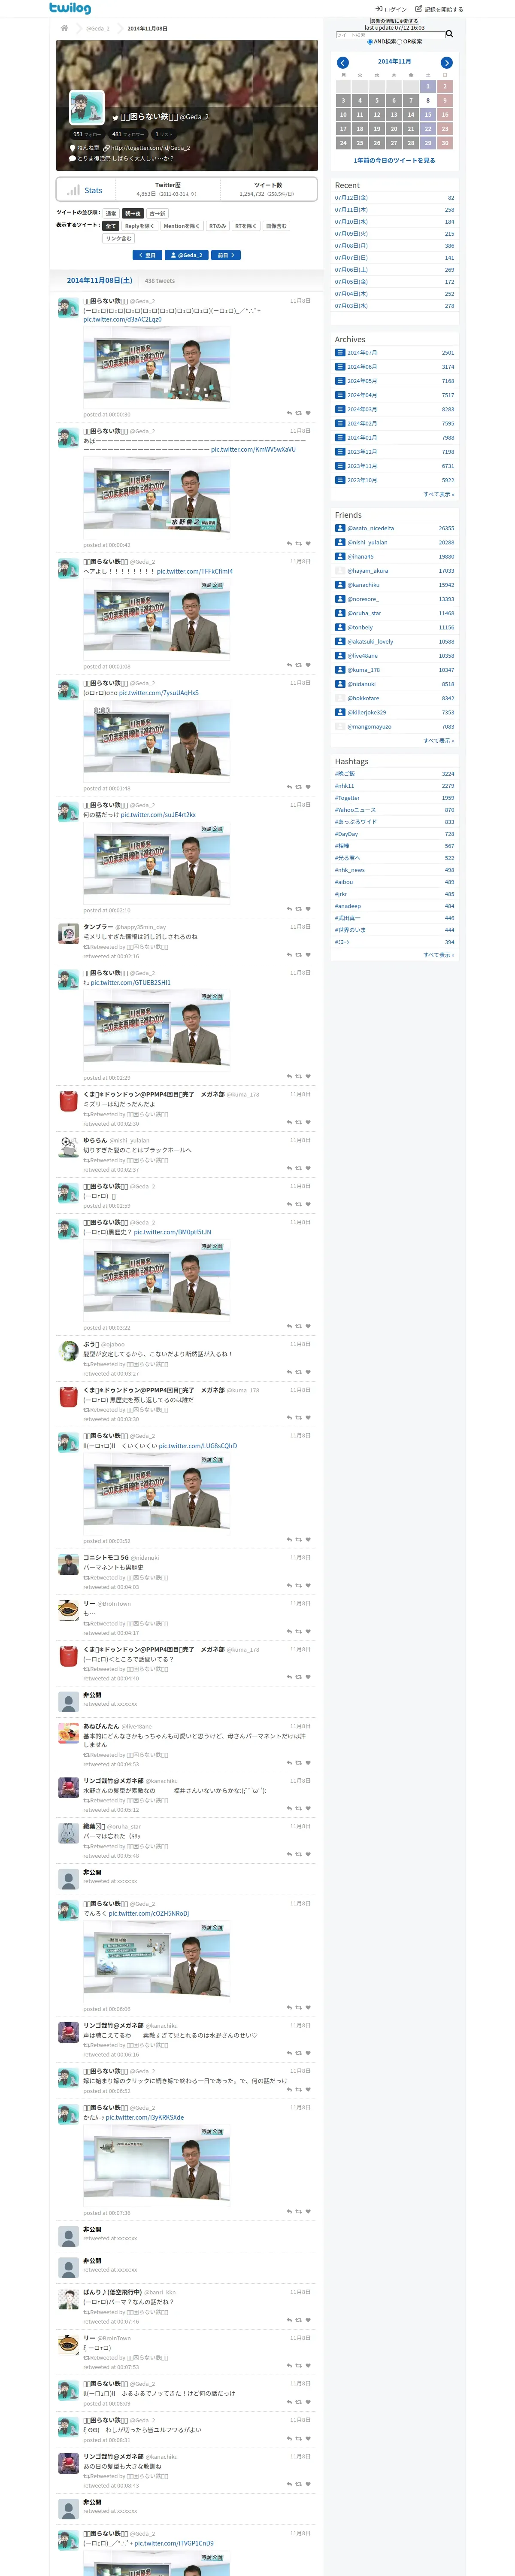The height and width of the screenshot is (2576, 515).
Task: Expand Hashtags with すべて表示
Action: pos(438,955)
